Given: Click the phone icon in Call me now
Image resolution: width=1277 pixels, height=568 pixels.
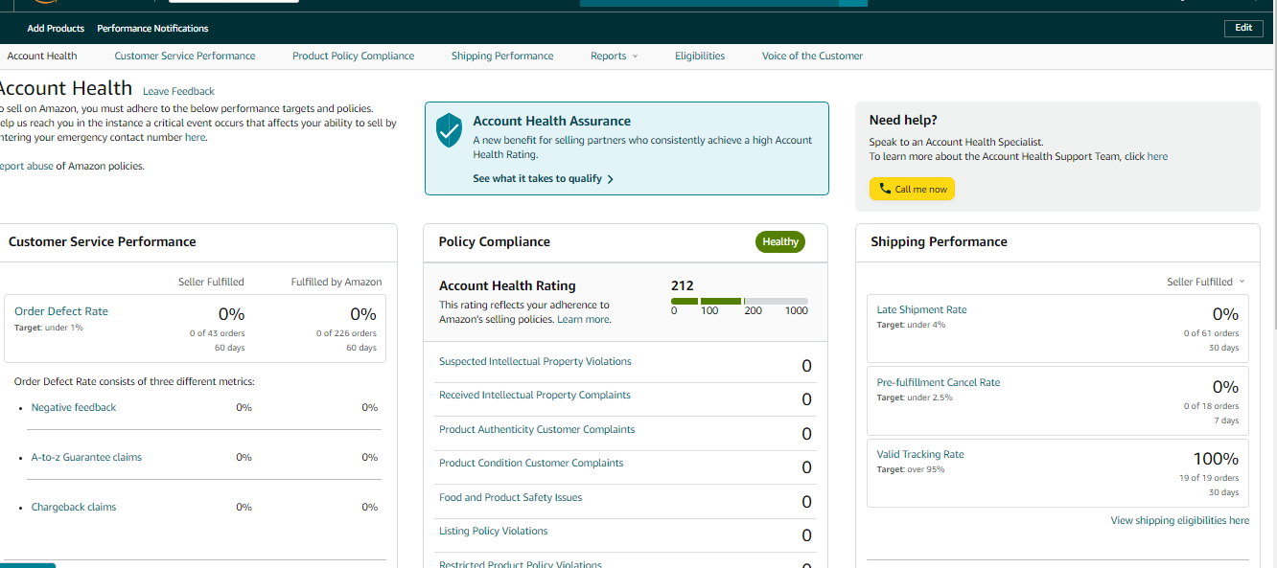Looking at the screenshot, I should pyautogui.click(x=885, y=189).
